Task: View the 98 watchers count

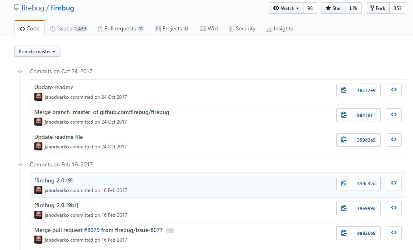Action: click(310, 8)
